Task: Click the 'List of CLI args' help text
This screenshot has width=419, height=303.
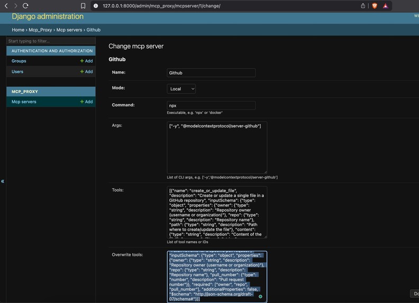Action: 222,177
